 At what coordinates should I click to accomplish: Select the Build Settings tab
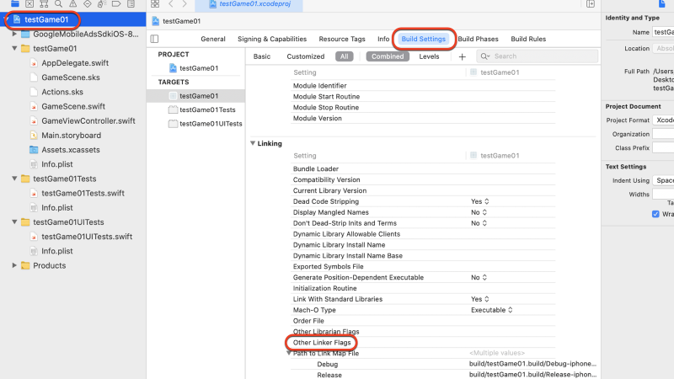(x=424, y=39)
